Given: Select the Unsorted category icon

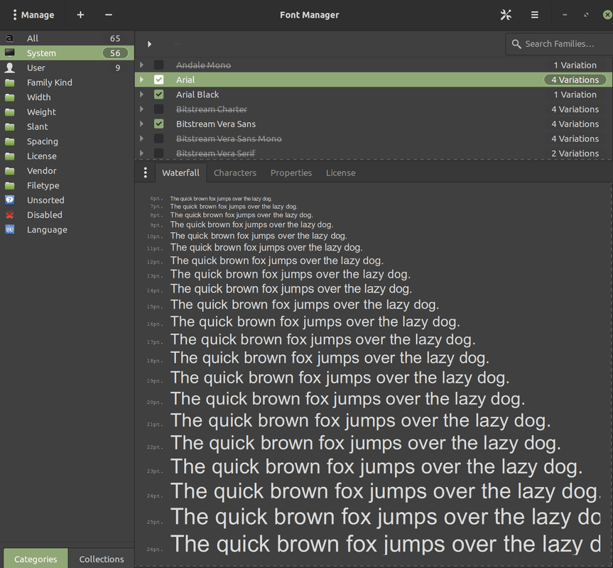Looking at the screenshot, I should (9, 200).
